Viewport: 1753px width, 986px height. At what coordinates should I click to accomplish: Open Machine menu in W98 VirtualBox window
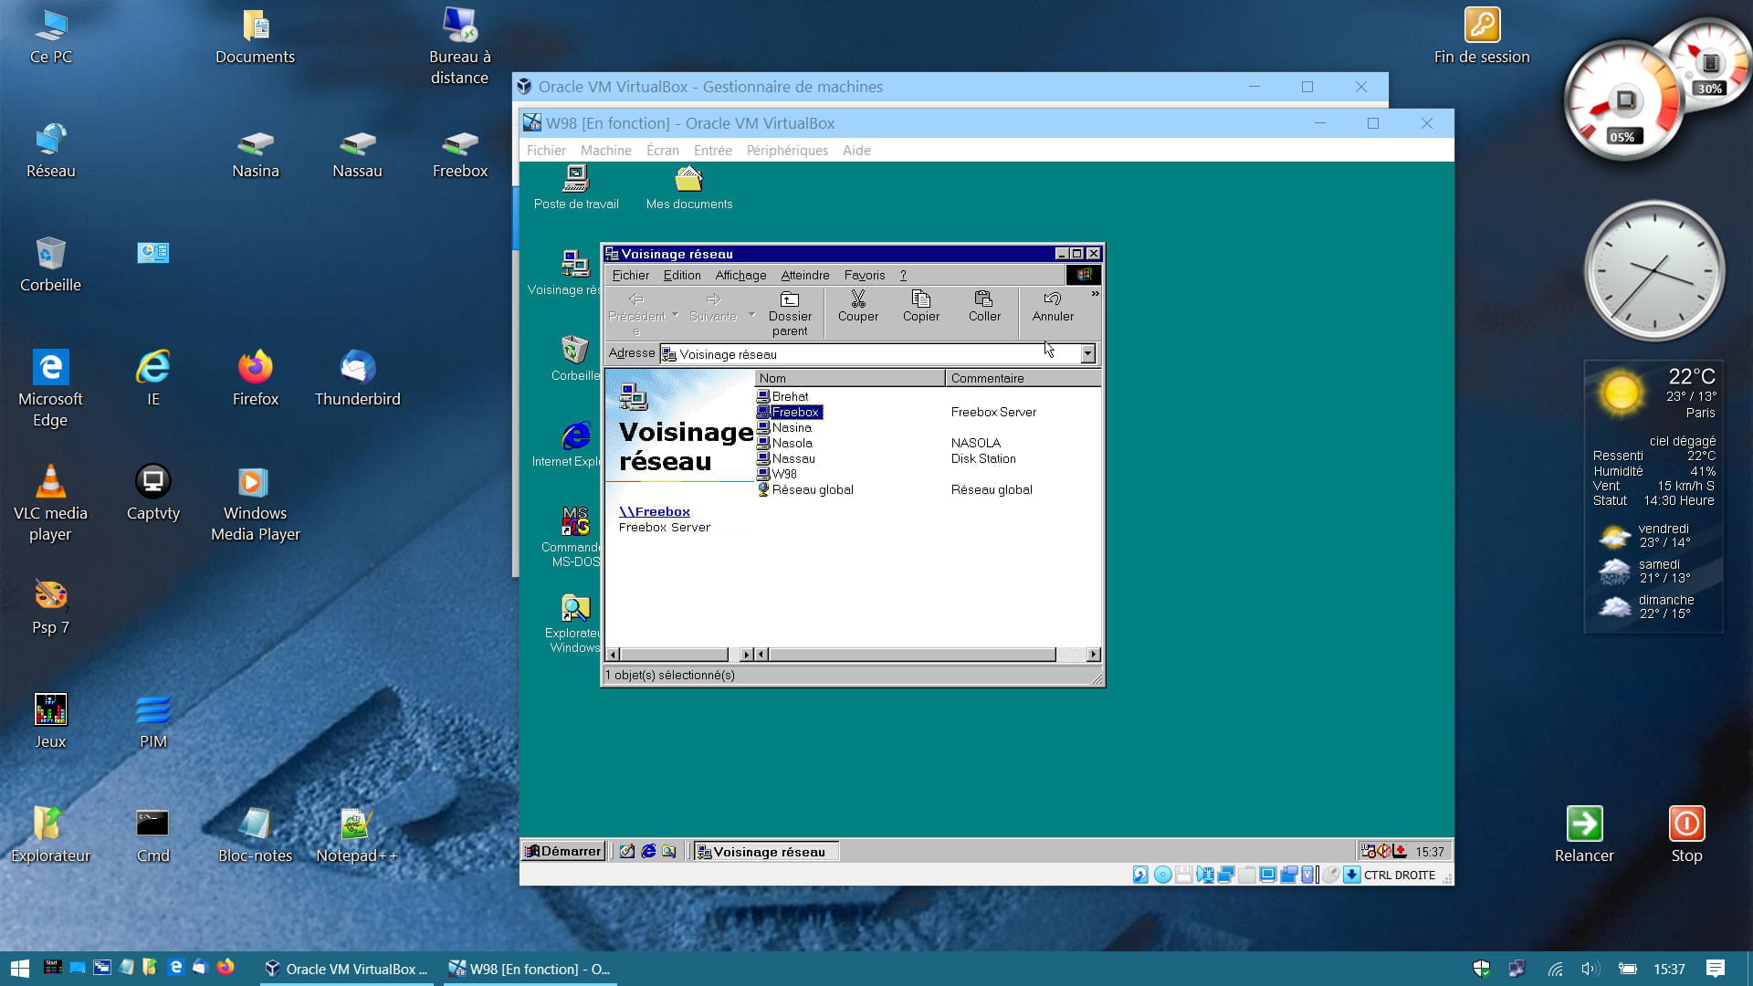[x=606, y=151]
